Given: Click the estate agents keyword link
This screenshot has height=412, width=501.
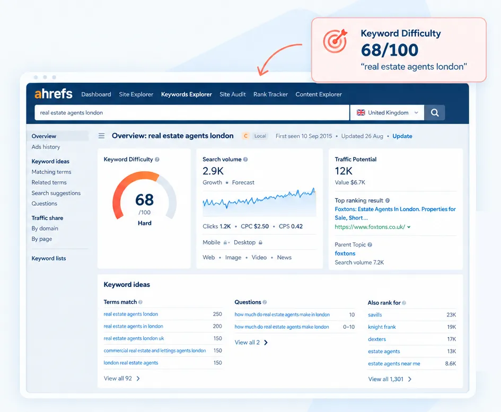Looking at the screenshot, I should coord(384,352).
